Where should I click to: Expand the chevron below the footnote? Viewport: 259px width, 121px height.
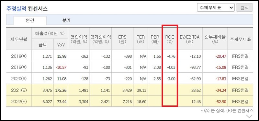(249, 116)
